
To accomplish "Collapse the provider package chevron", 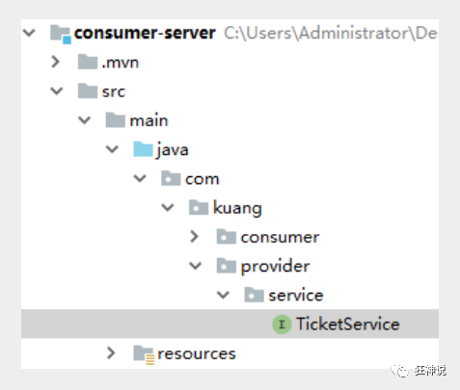I will [195, 266].
